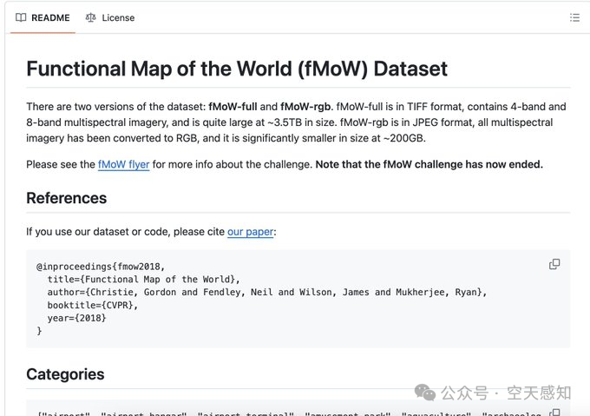Click the bold 'fMoW-full' text
The width and height of the screenshot is (590, 416).
click(233, 107)
